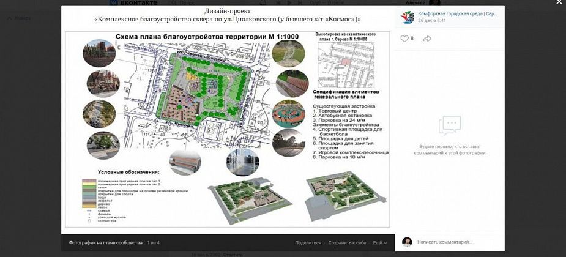The height and width of the screenshot is (257, 566).
Task: Click the photo counter 1 из 4
Action: (154, 243)
